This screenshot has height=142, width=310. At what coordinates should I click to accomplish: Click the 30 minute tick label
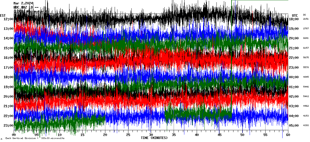tap(151, 135)
